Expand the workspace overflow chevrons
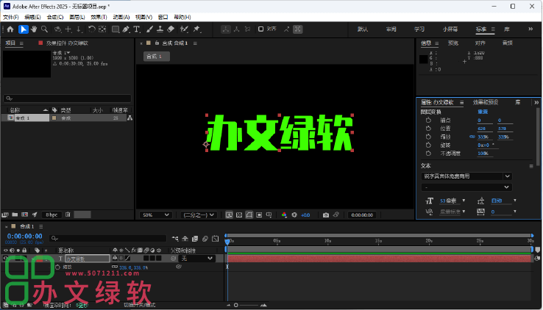Screen dimensions: 543x310 (530, 29)
